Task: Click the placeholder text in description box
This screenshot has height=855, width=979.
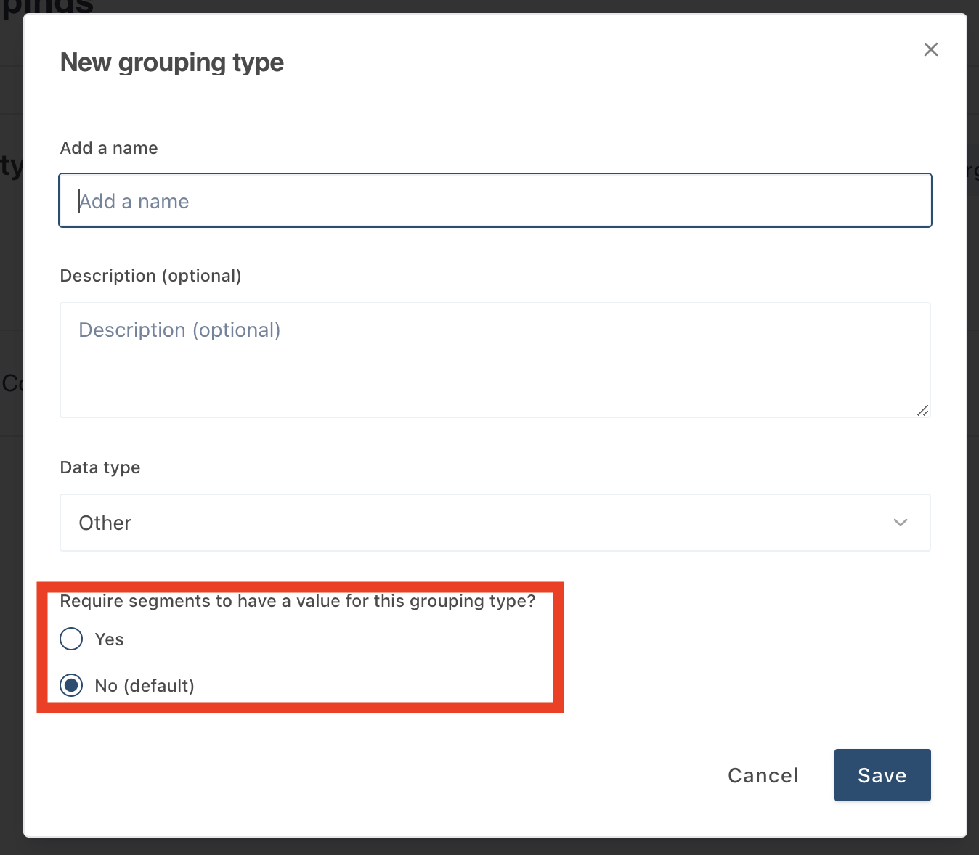Action: (179, 330)
